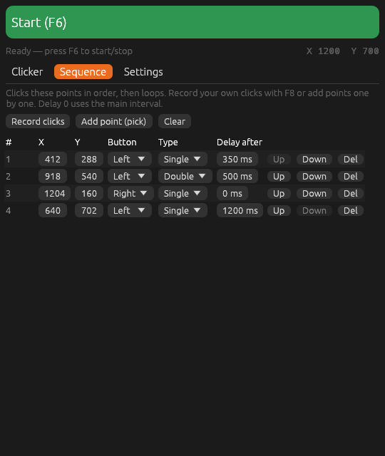This screenshot has width=385, height=456.
Task: Edit the 1200 ms delay field
Action: coord(240,211)
